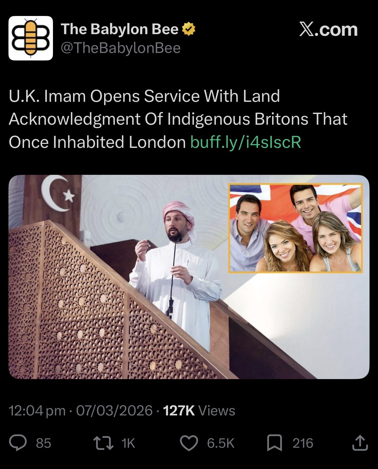Open the 127K Views count
The width and height of the screenshot is (378, 469).
199,410
